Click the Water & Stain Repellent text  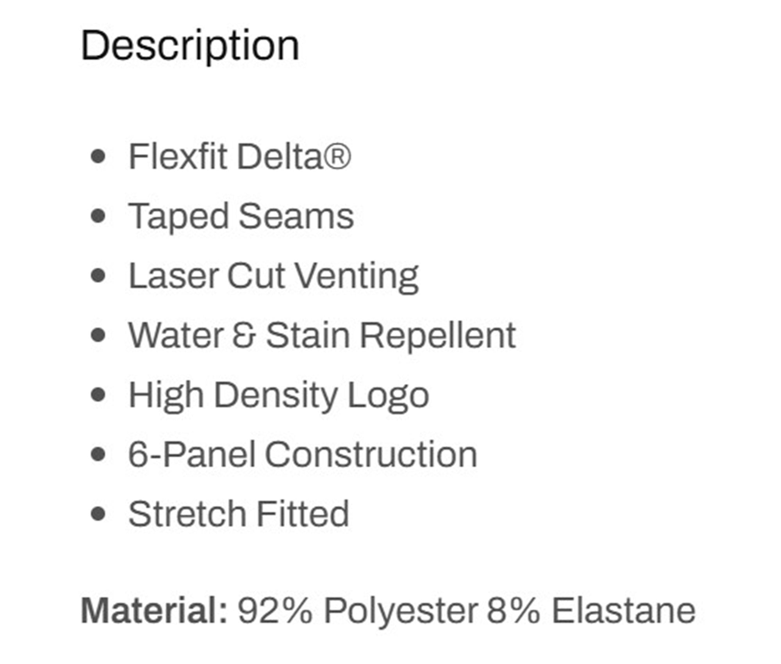coord(322,335)
